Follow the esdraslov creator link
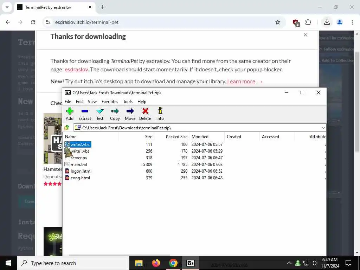Viewport: 360px width, 270px height. 76,69
